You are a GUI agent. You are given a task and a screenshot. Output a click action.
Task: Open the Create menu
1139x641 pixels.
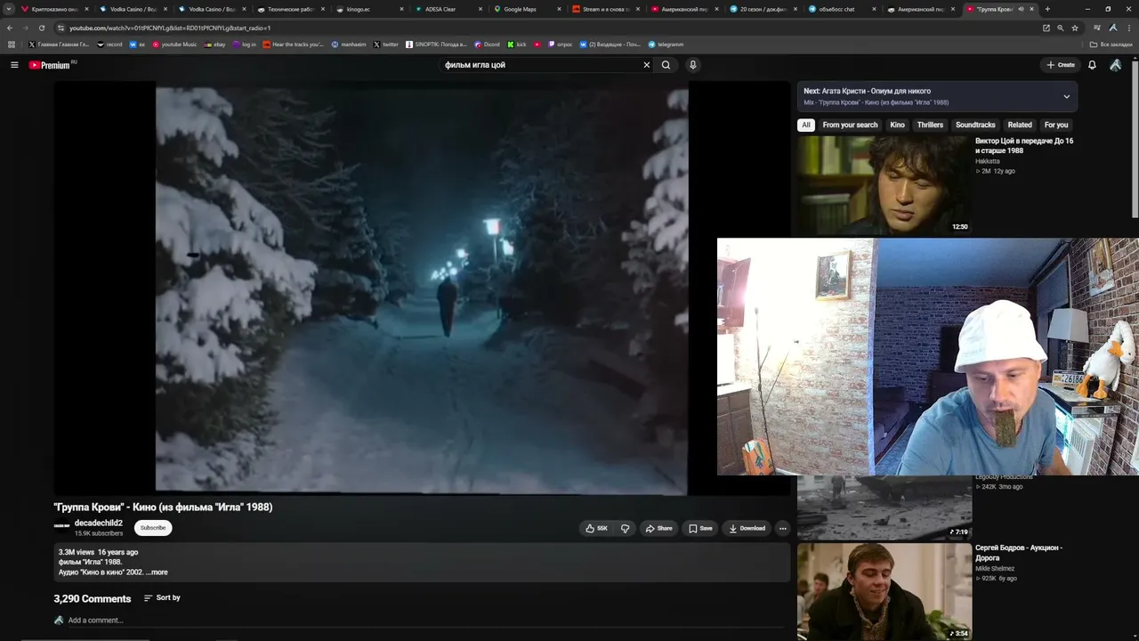coord(1060,65)
